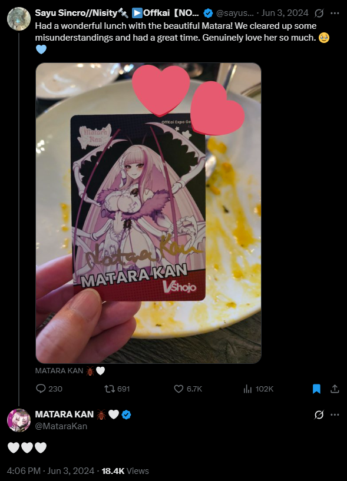The width and height of the screenshot is (347, 481).
Task: Open the @sayus... handle in header
Action: [x=235, y=13]
